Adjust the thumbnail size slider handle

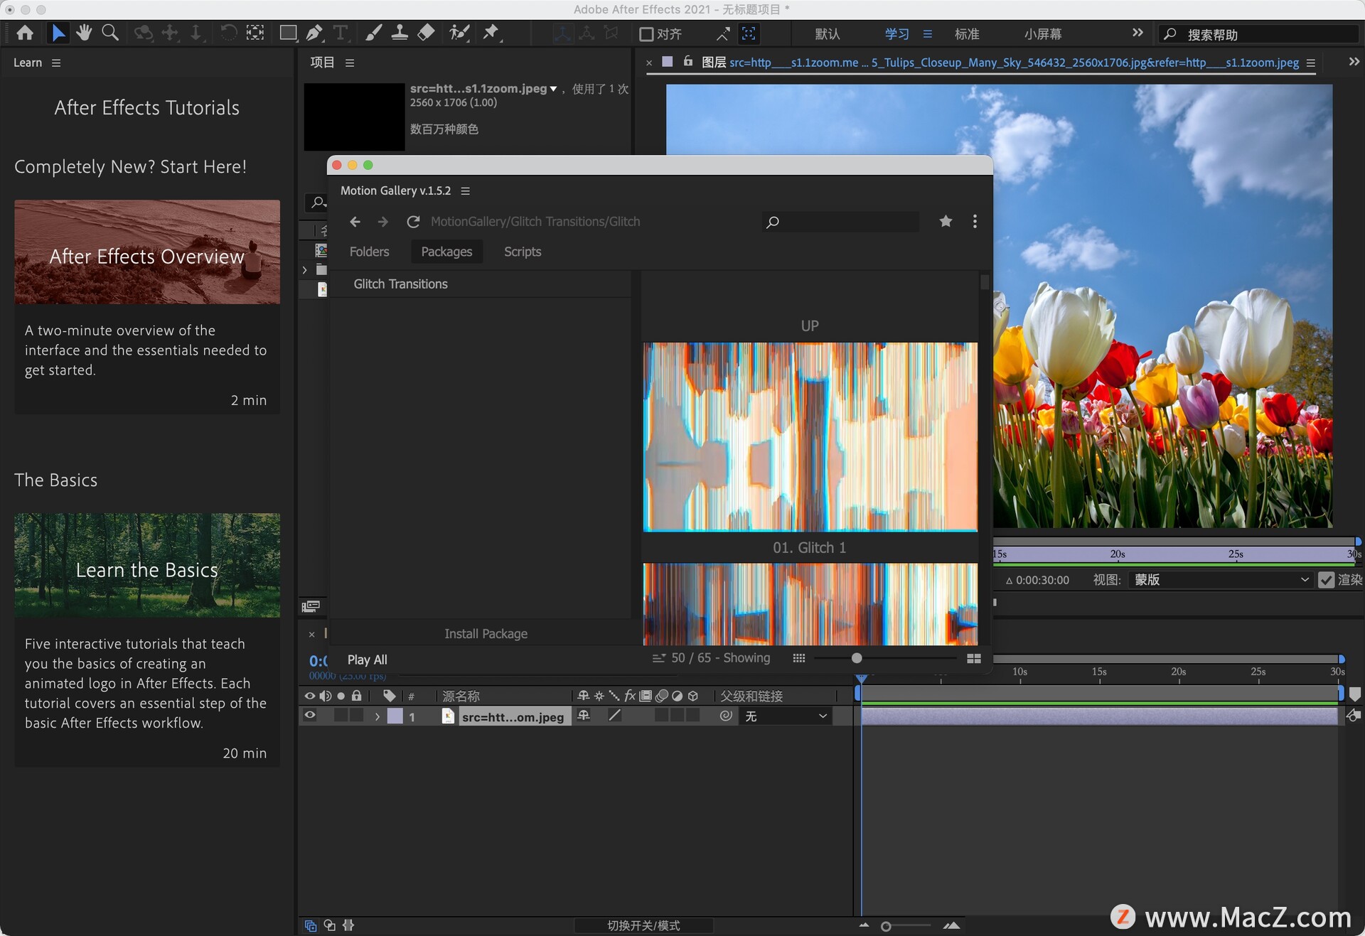pos(857,658)
